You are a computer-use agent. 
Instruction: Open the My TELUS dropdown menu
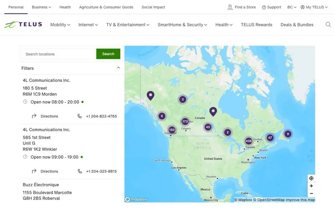[314, 7]
